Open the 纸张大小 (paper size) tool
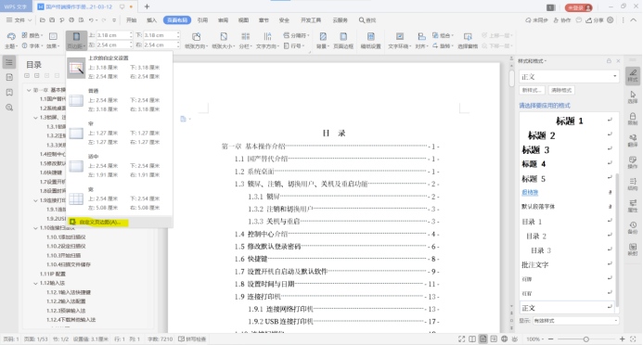This screenshot has height=345, width=643. 224,41
